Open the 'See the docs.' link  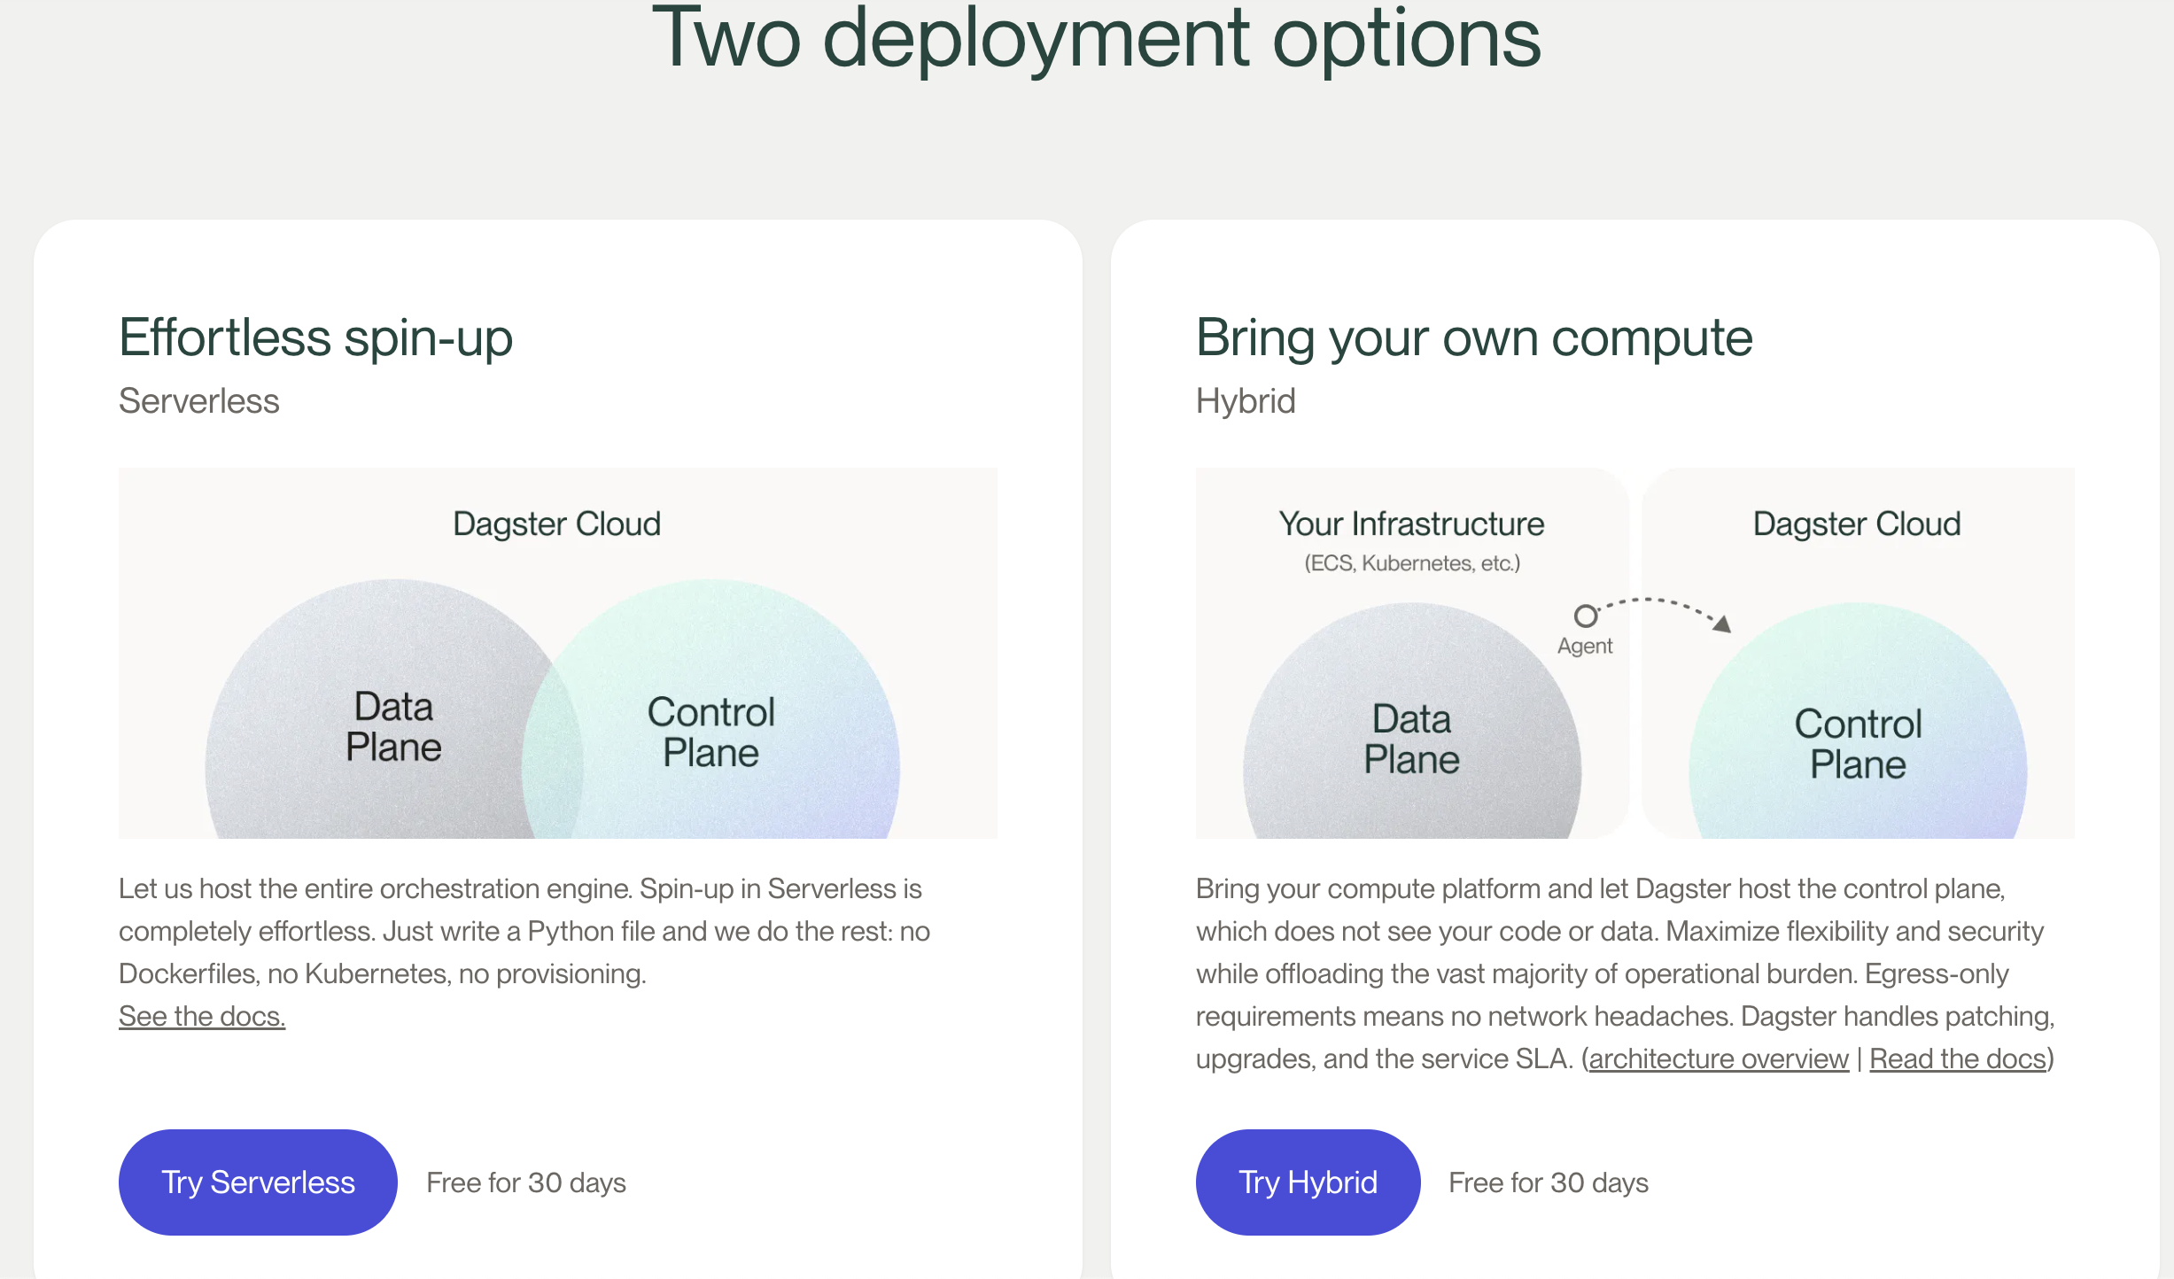[202, 1016]
